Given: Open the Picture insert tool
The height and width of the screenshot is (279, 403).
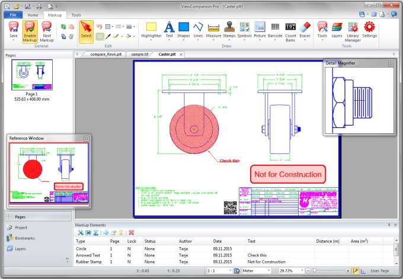Looking at the screenshot, I should [x=260, y=27].
